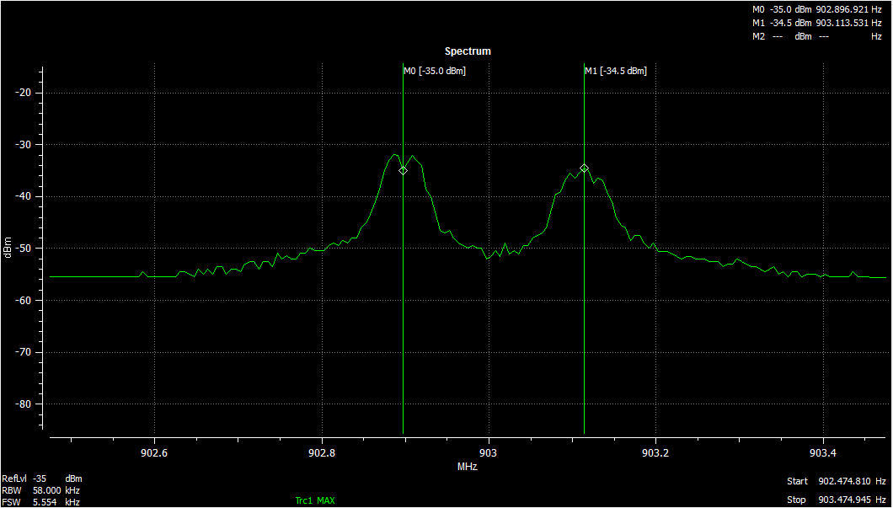Click the 902.8 x-axis tick label

tap(323, 453)
